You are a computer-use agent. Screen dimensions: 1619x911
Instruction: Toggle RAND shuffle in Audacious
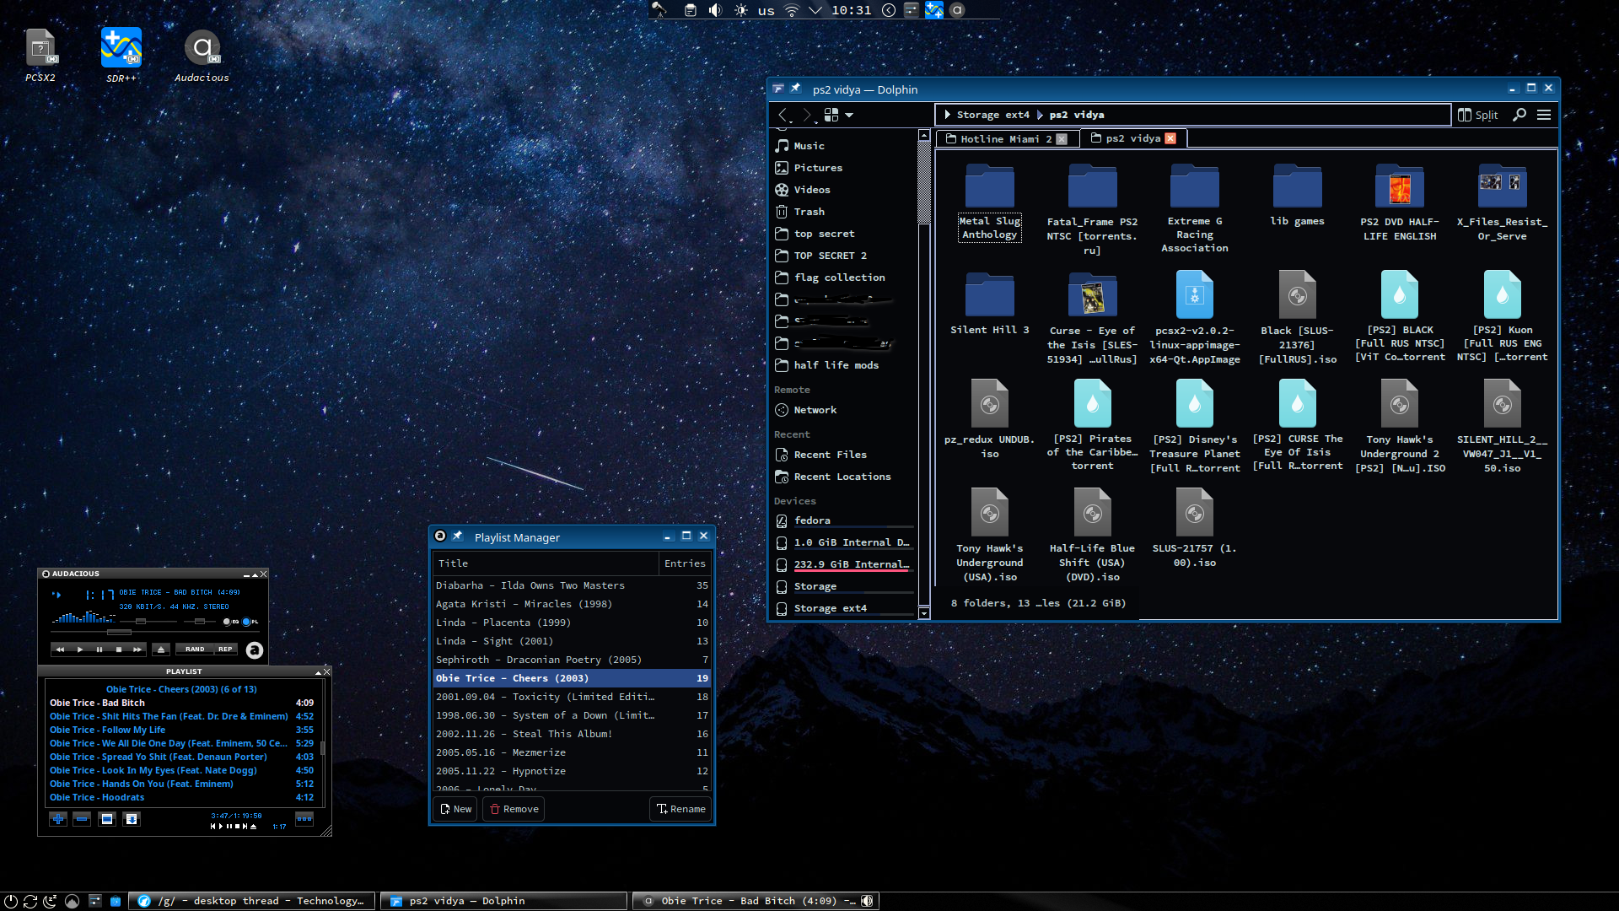click(195, 650)
